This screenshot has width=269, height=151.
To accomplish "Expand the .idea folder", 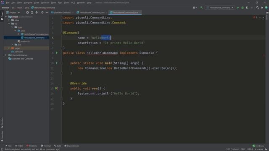I will point(9,20).
